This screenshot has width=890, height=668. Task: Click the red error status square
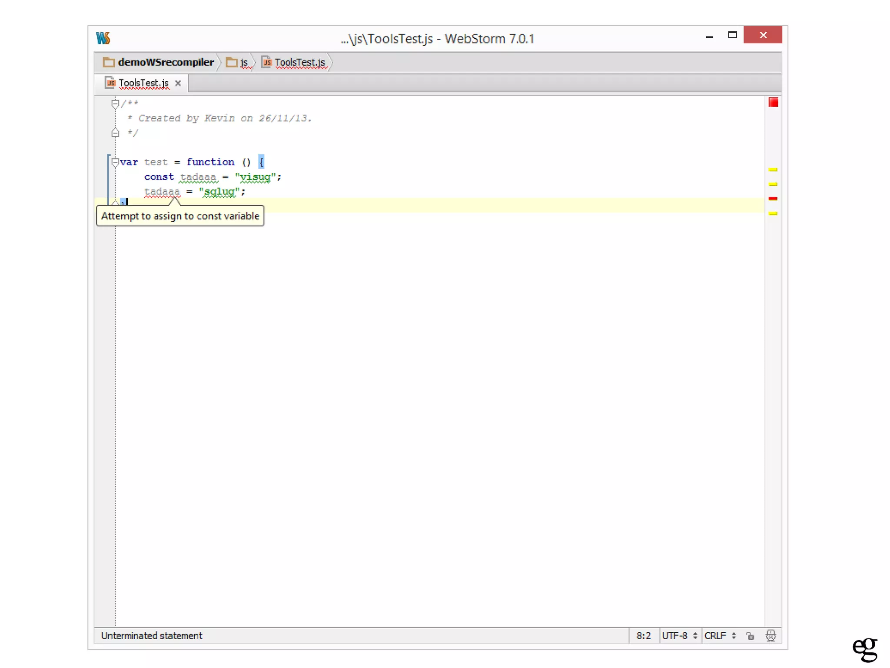pos(773,103)
